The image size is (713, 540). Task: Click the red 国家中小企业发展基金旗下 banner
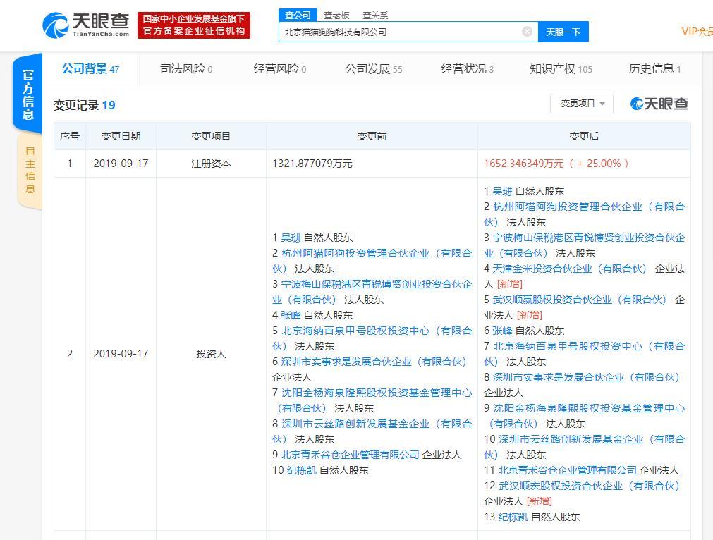click(x=194, y=25)
